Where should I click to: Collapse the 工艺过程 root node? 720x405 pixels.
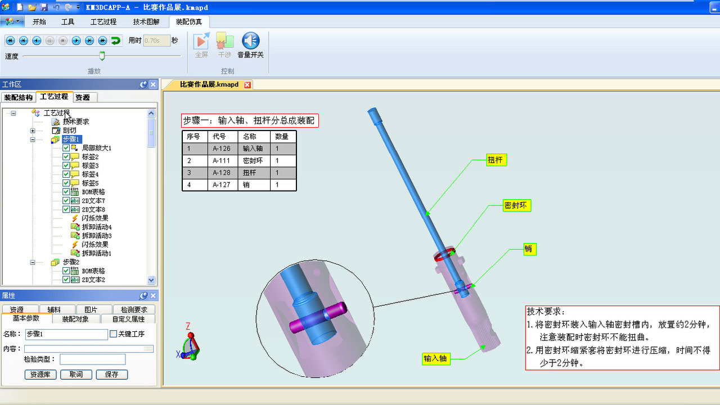pyautogui.click(x=13, y=112)
